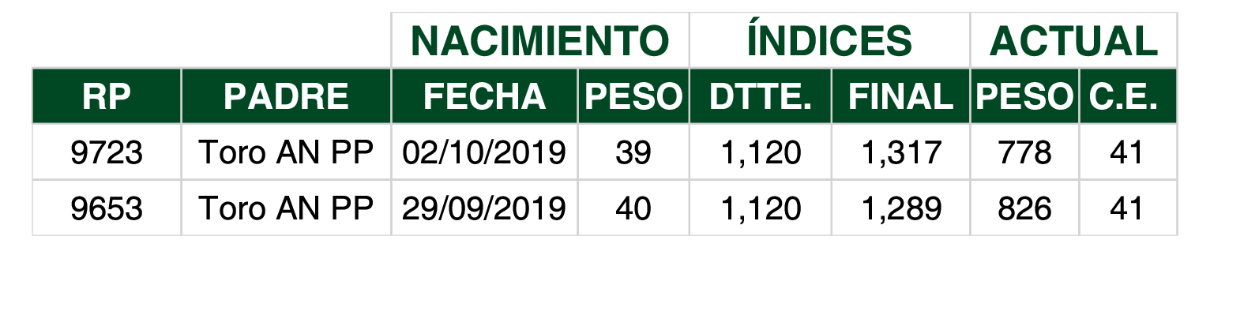The width and height of the screenshot is (1259, 326).
Task: Click the DTTE. column header
Action: pyautogui.click(x=760, y=96)
